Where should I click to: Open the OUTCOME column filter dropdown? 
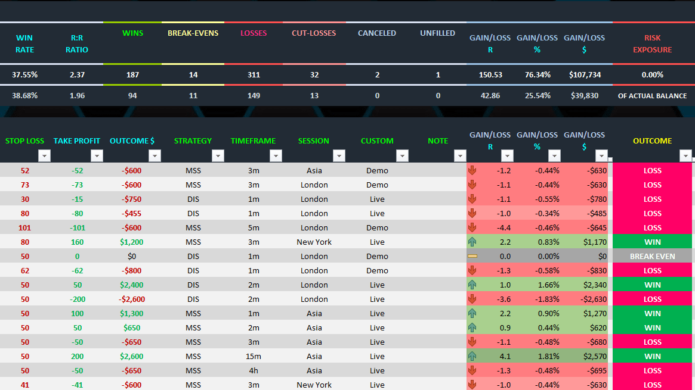[x=685, y=155]
